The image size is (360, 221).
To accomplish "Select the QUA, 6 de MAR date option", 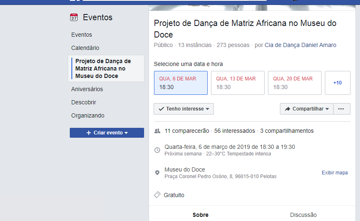I will click(x=180, y=83).
